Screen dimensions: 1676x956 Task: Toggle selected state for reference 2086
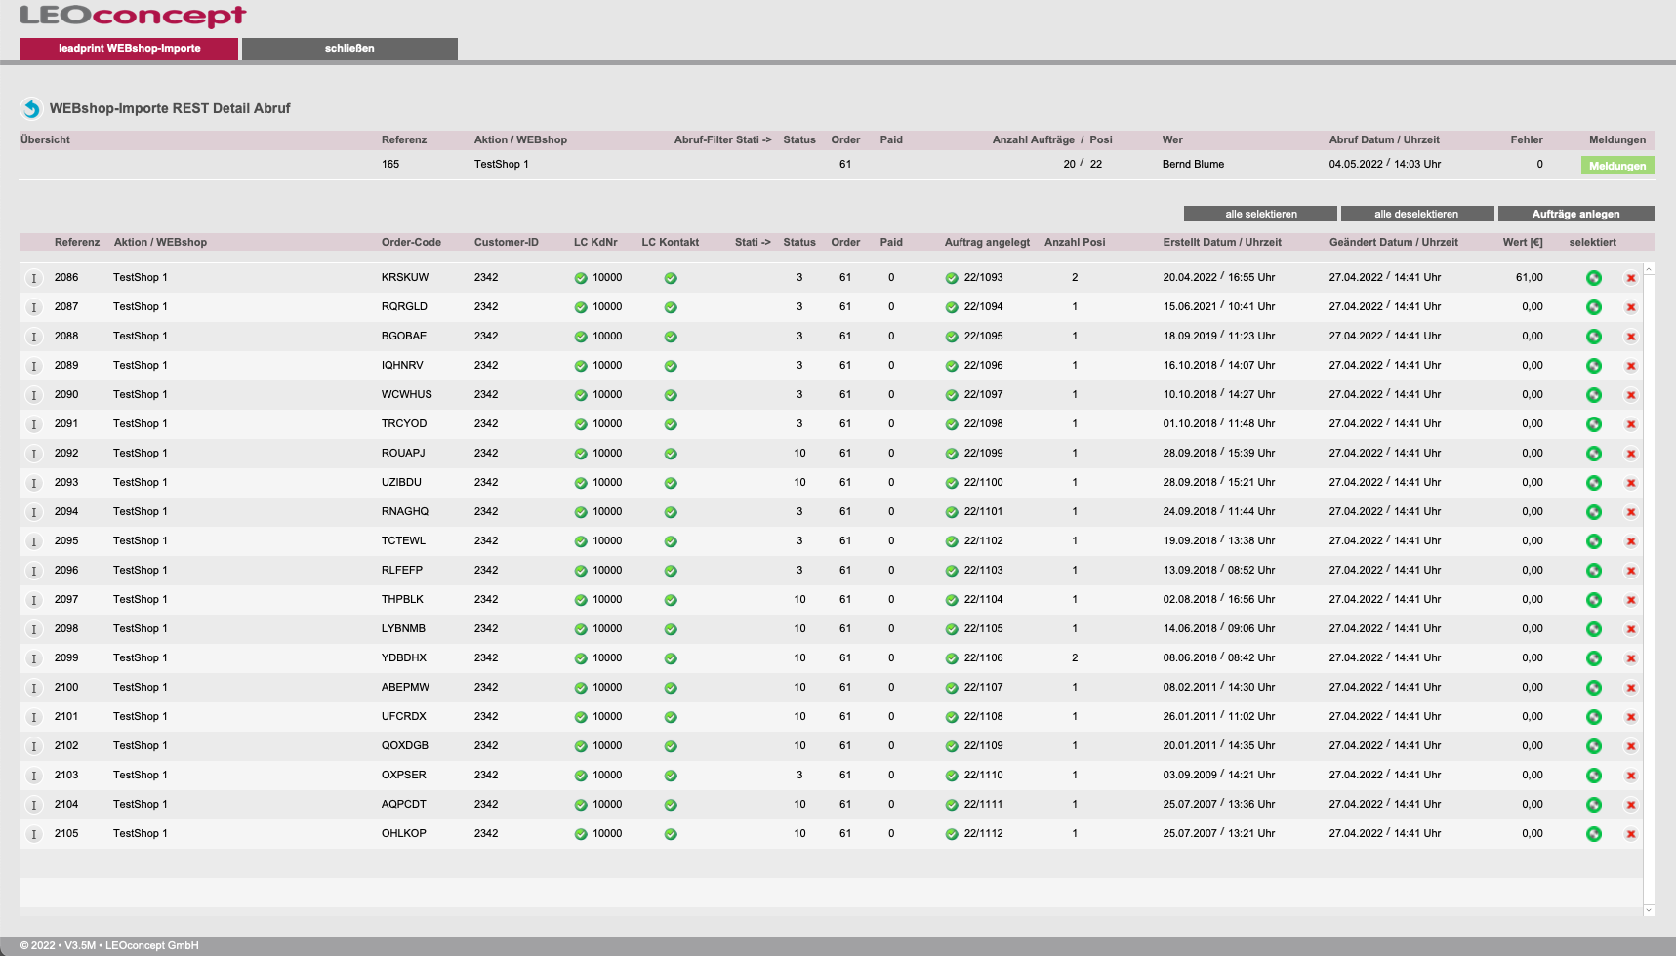point(1594,278)
